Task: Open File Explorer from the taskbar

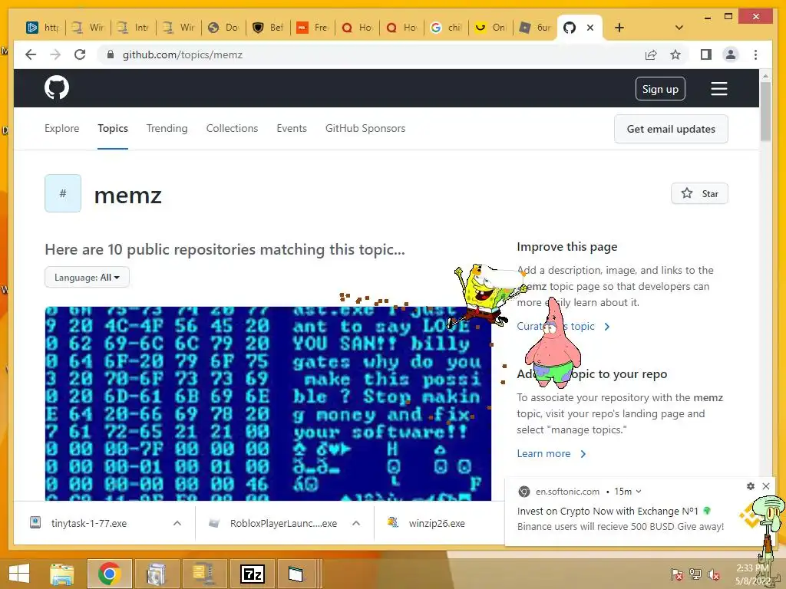Action: click(x=62, y=574)
